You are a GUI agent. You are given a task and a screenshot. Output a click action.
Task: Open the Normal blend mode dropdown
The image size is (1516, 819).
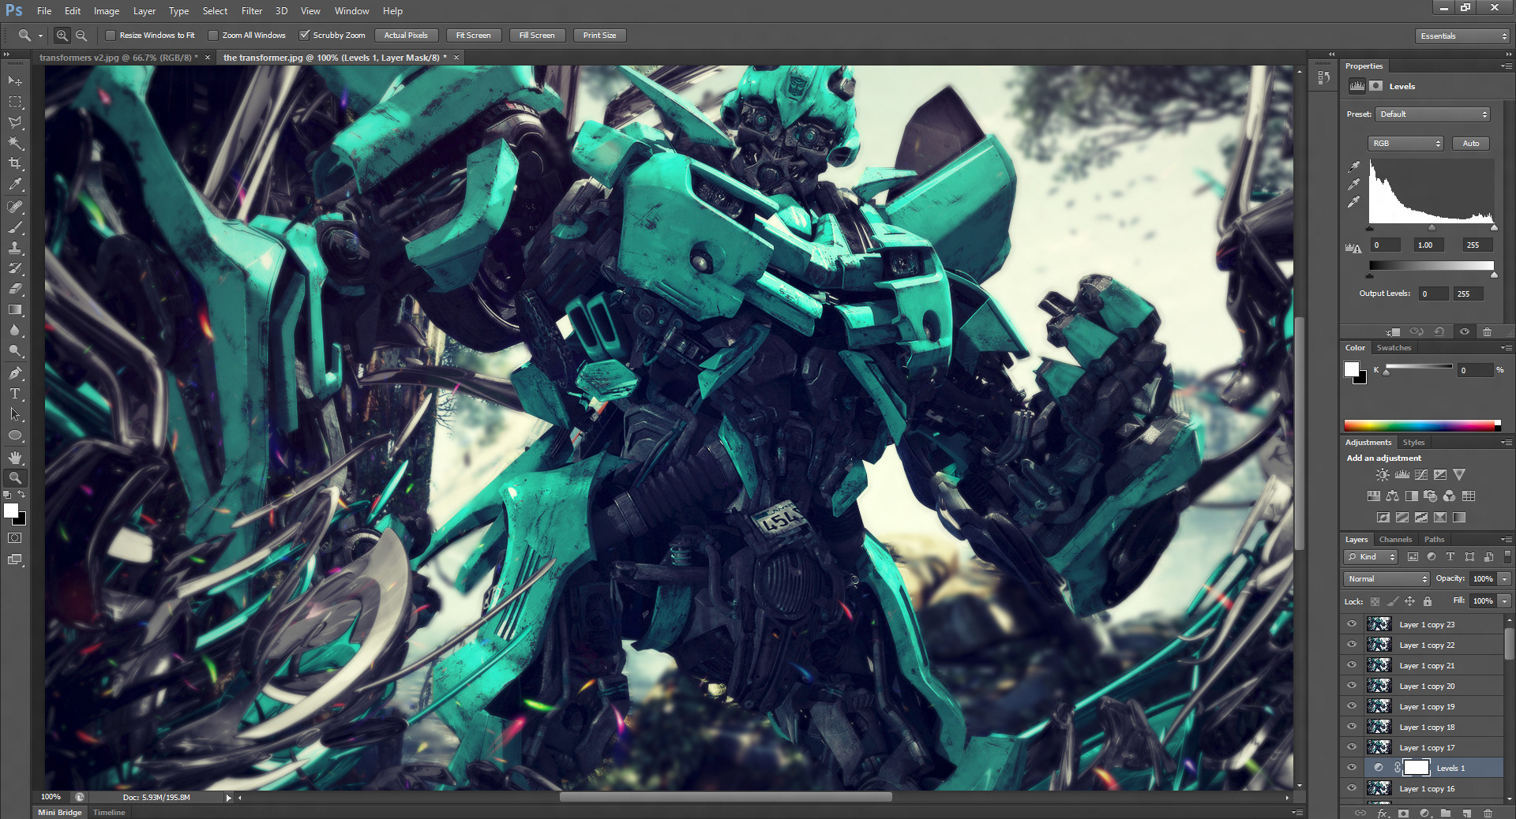pos(1387,579)
